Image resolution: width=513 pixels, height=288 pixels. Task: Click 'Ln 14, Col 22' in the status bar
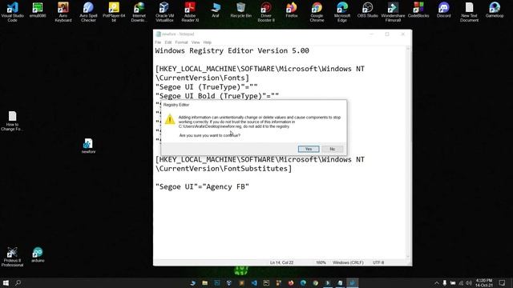point(281,262)
